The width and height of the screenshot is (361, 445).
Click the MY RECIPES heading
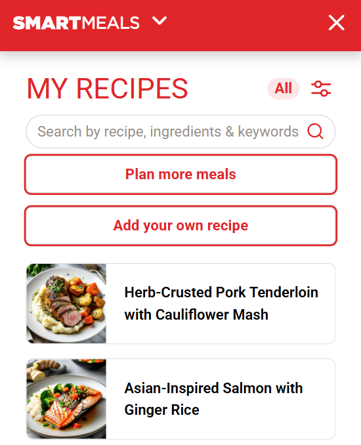coord(107,89)
